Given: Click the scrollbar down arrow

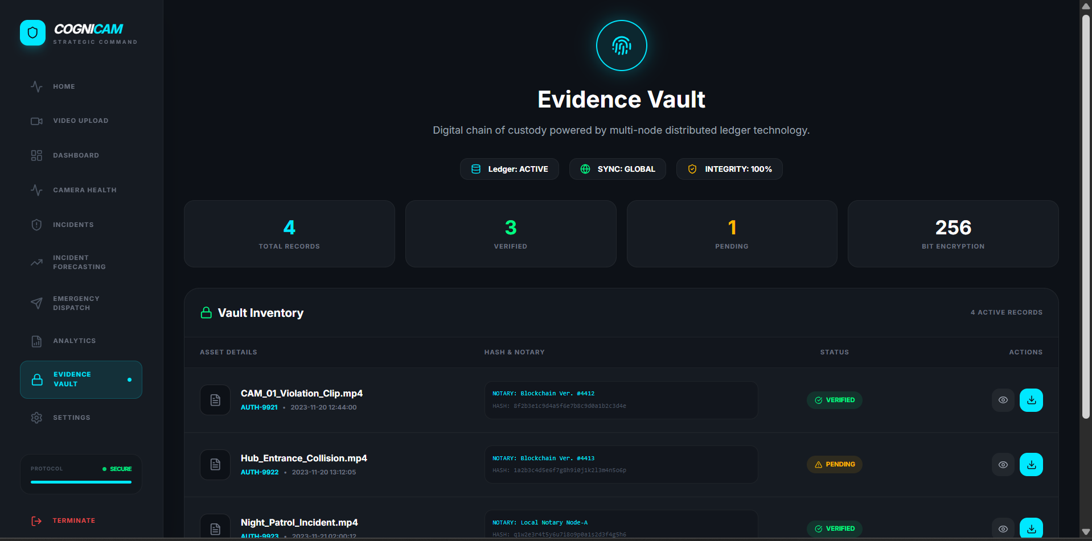Looking at the screenshot, I should click(x=1086, y=532).
